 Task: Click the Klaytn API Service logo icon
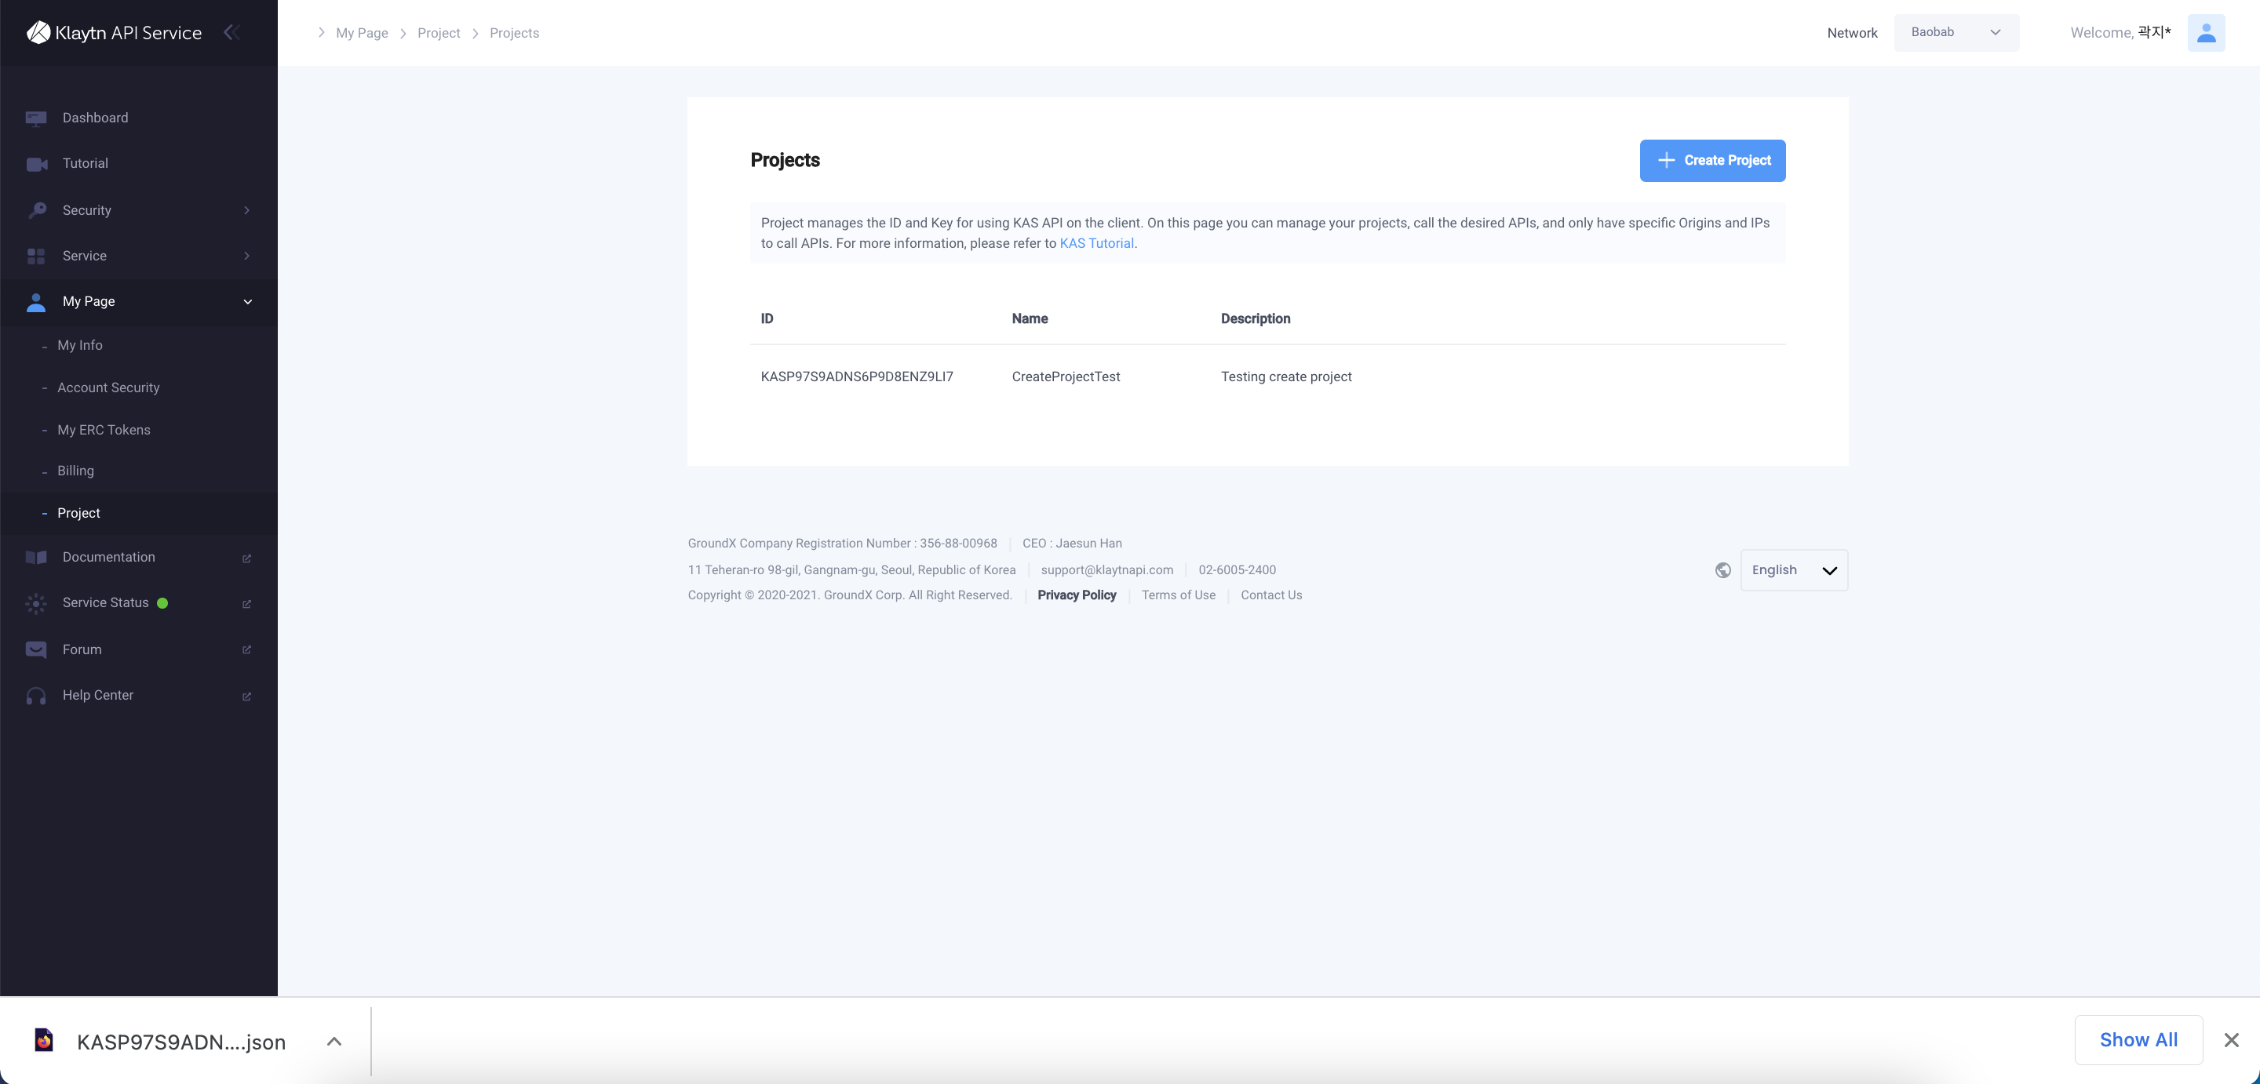(x=36, y=33)
